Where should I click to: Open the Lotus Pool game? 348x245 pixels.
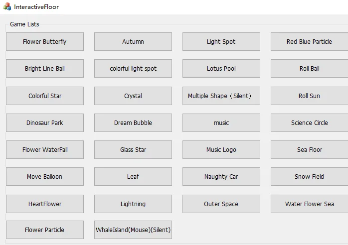point(221,69)
